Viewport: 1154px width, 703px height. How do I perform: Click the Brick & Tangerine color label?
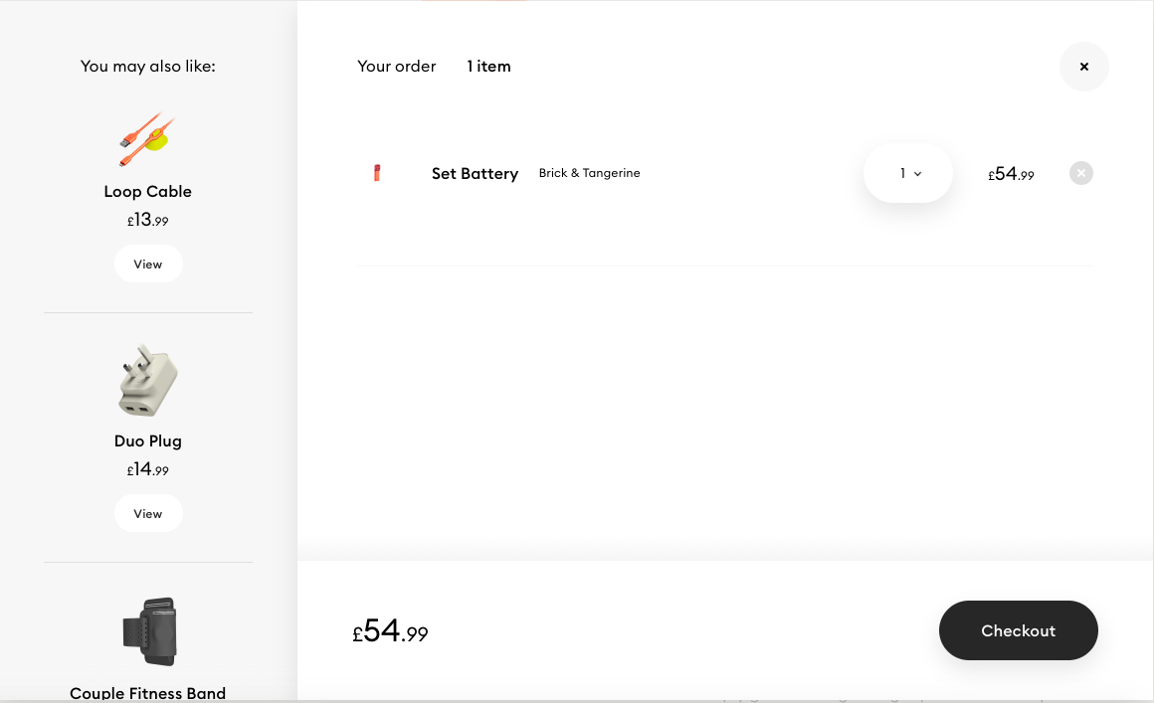[590, 173]
